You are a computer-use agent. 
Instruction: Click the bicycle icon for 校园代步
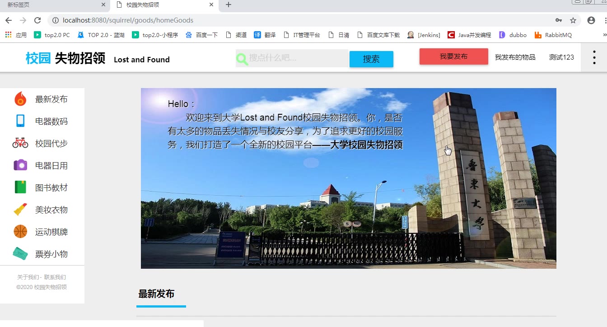click(x=20, y=143)
